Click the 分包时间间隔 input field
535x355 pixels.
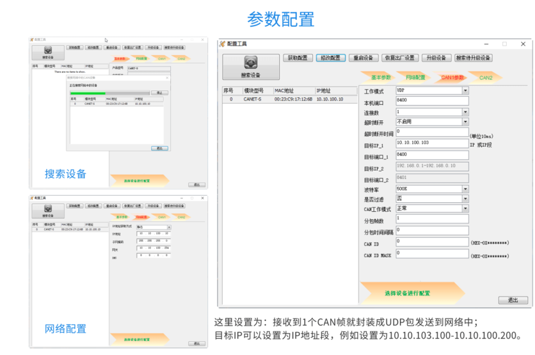[x=432, y=230]
